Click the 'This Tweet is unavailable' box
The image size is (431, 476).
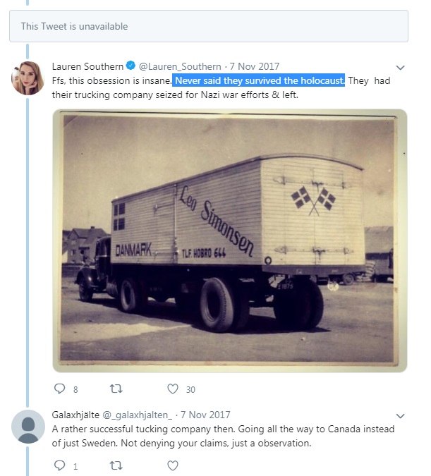208,26
